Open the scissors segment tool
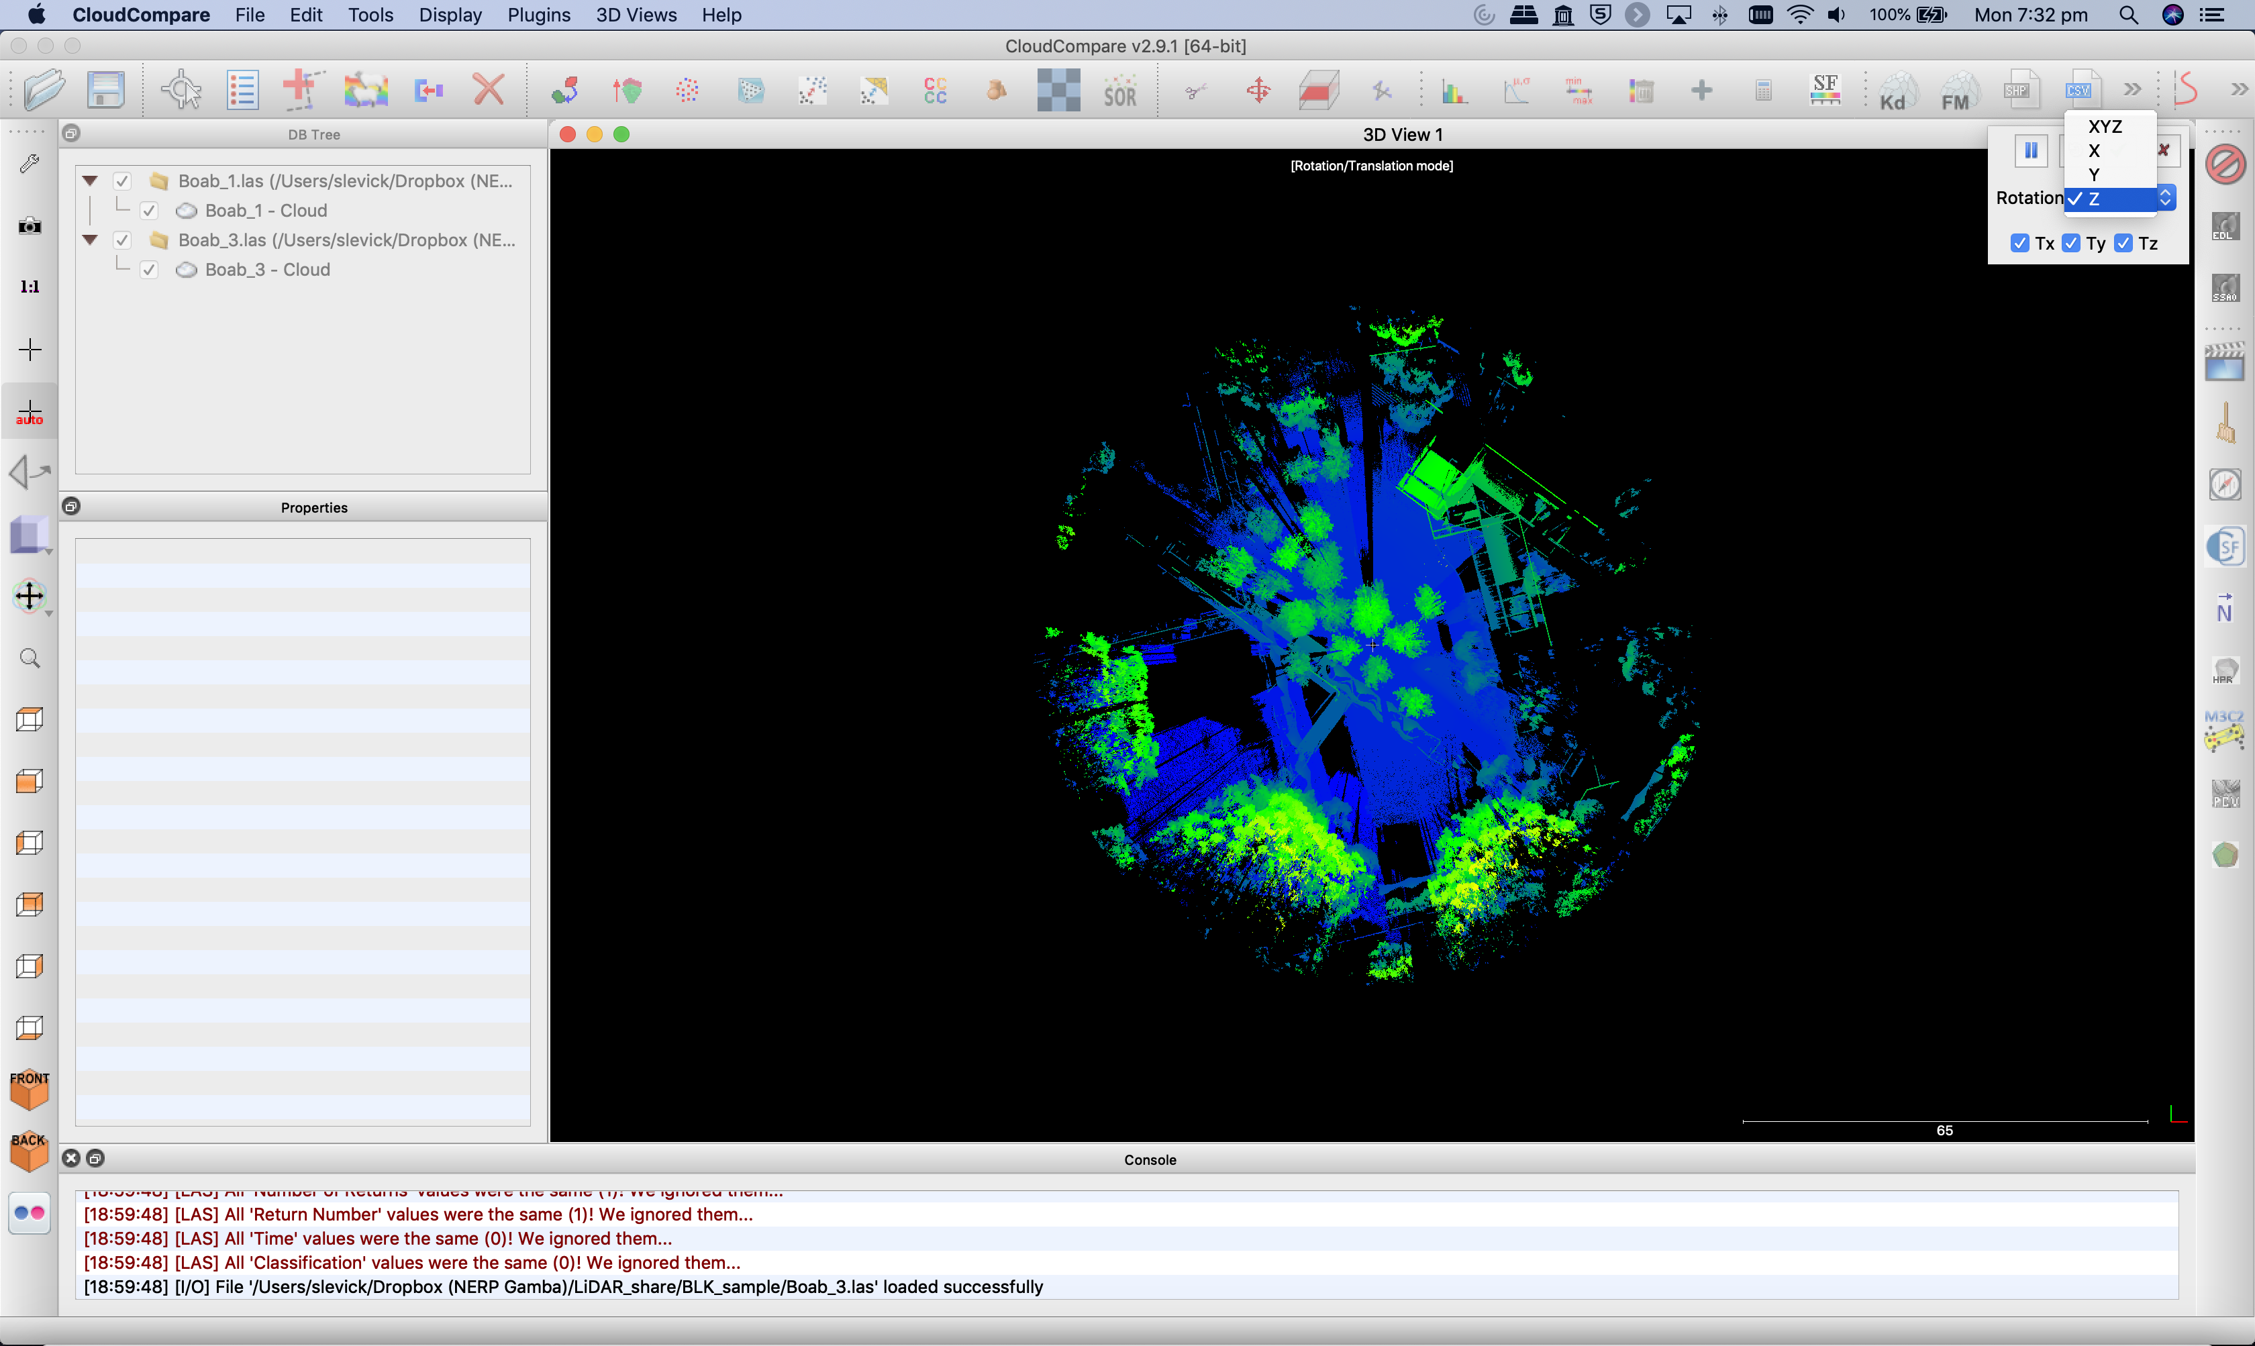2255x1346 pixels. 1197,90
